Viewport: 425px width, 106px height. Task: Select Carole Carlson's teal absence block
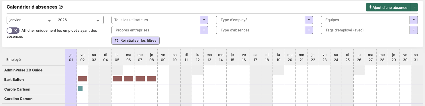point(80,89)
